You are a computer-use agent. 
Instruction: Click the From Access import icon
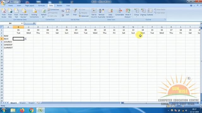click(4, 13)
